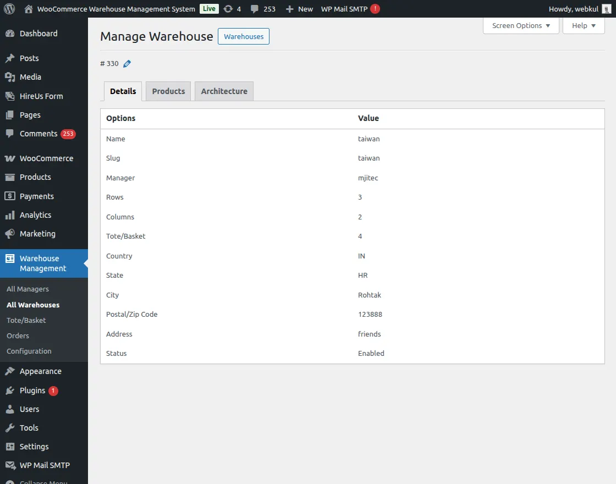Screen dimensions: 616x484
Task: Click the State value HR
Action: 362,276
